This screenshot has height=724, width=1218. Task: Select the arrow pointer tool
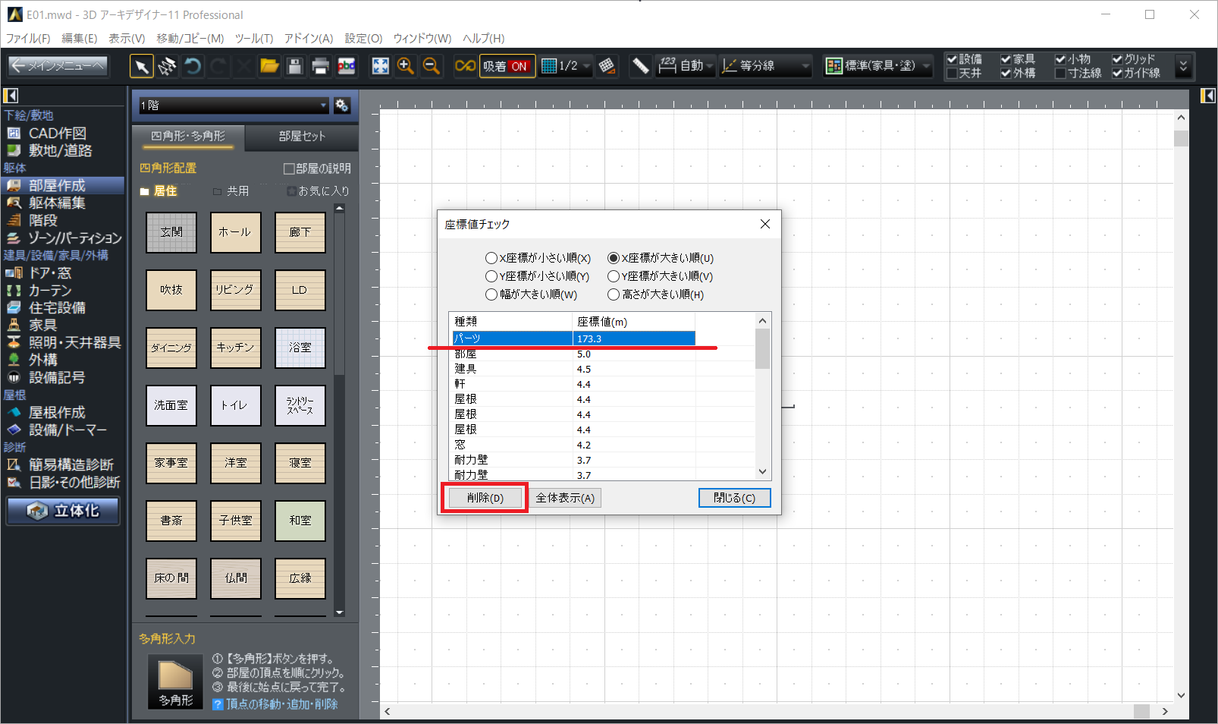point(141,67)
